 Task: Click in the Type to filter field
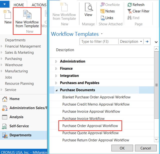99,41
